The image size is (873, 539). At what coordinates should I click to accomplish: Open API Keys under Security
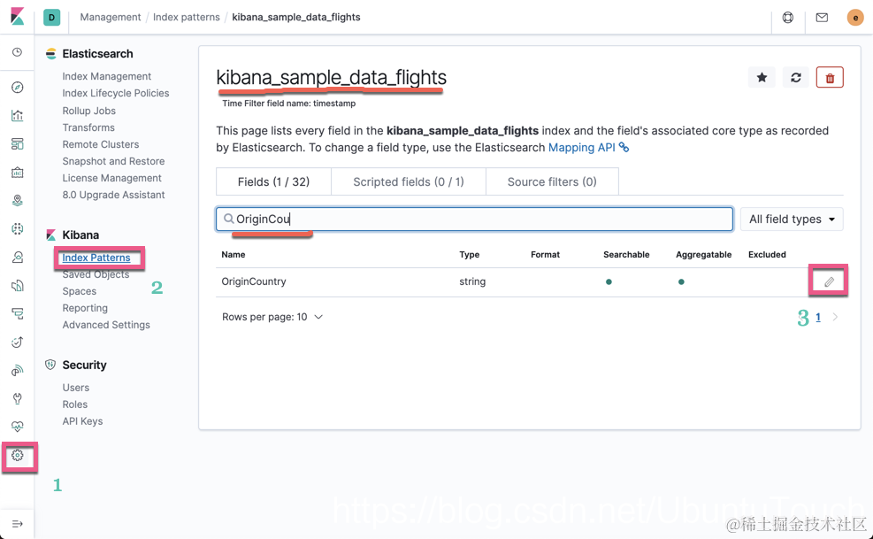(82, 421)
